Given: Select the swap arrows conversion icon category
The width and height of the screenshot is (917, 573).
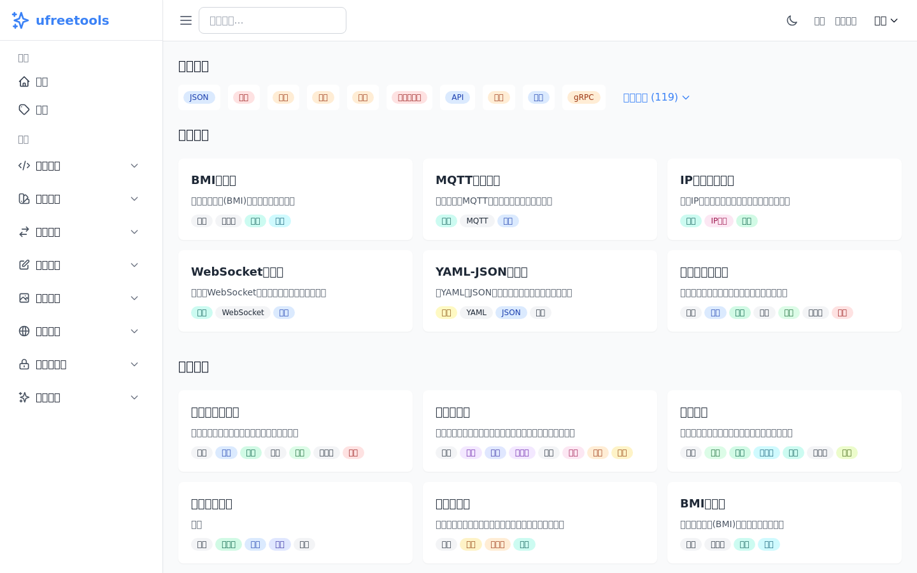Looking at the screenshot, I should 24,232.
